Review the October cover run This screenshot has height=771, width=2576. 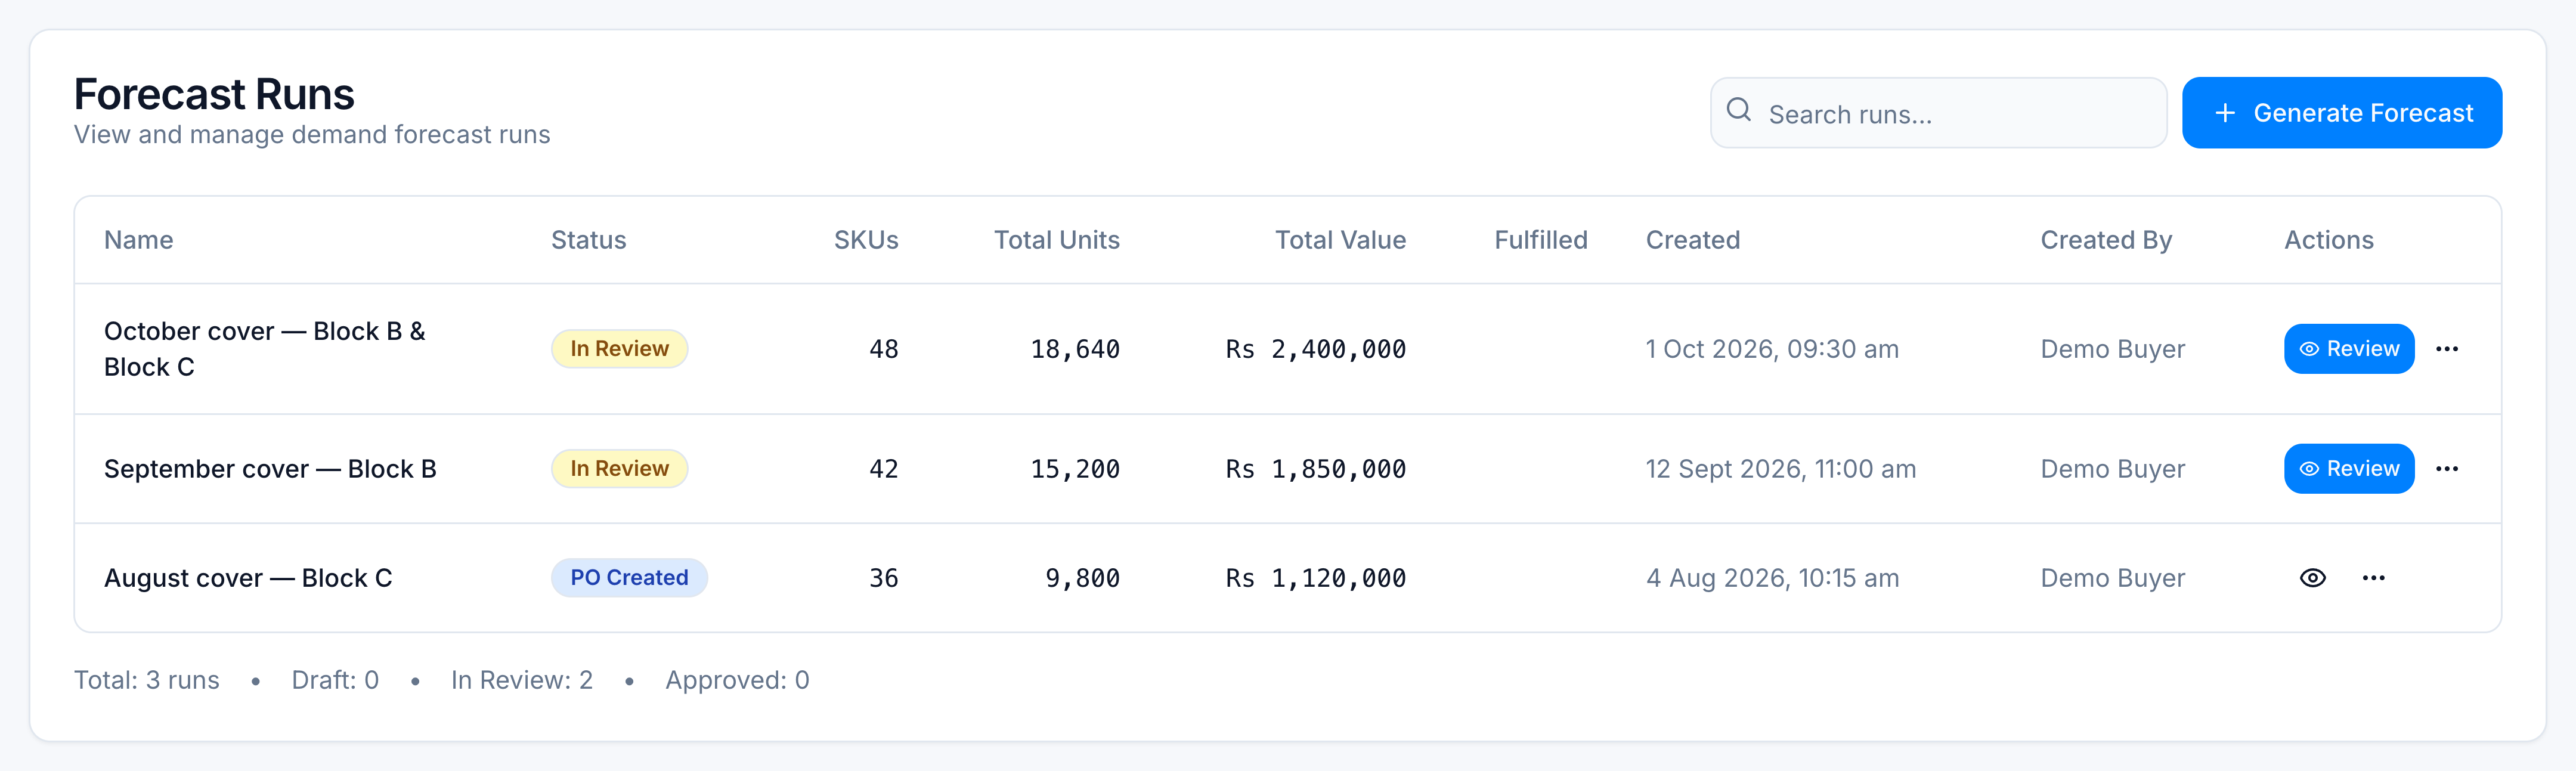(x=2348, y=349)
